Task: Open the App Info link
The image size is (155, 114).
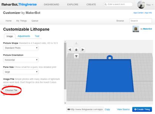Action: (x=148, y=13)
